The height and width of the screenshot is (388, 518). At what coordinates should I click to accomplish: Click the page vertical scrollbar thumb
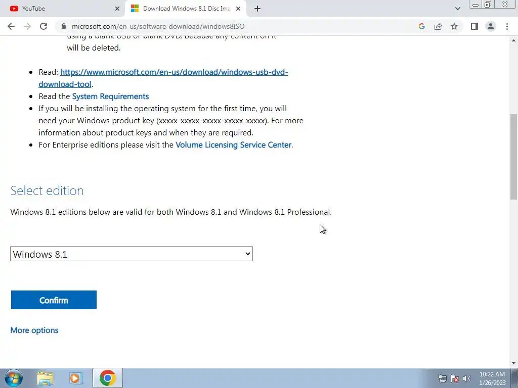click(x=513, y=157)
